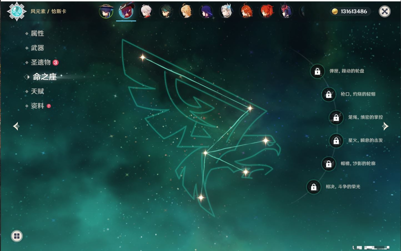Click the star on the eagle's head
Image resolution: width=401 pixels, height=251 pixels.
pos(266,141)
